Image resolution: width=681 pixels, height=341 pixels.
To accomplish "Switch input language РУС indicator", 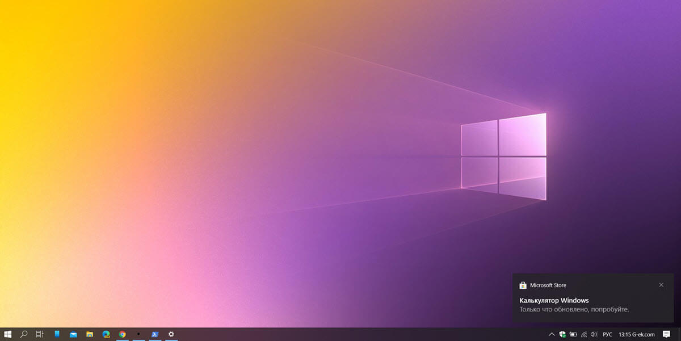I will pos(607,334).
